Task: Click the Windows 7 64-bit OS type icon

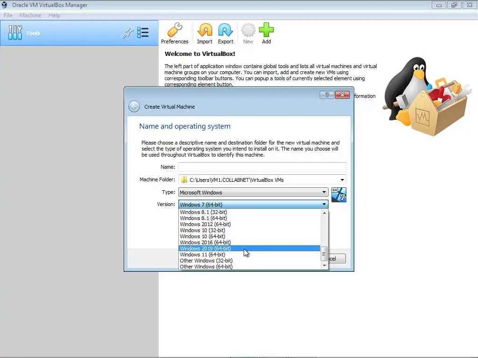Action: (x=339, y=195)
